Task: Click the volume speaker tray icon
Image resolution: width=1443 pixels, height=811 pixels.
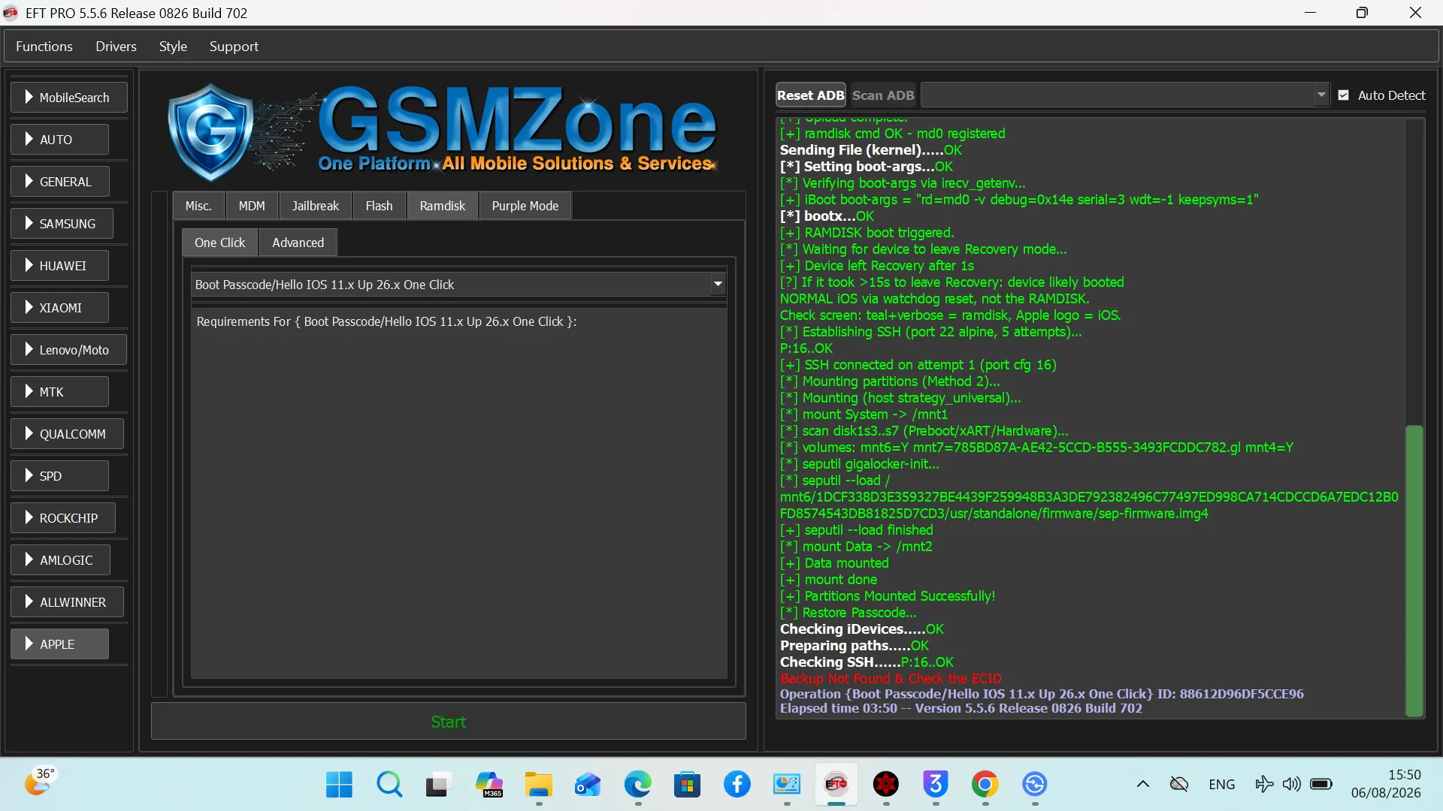Action: point(1291,785)
